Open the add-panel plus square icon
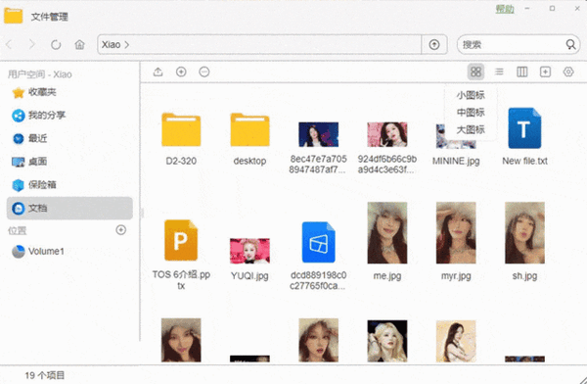Screen dimensions: 587x384 coord(545,72)
